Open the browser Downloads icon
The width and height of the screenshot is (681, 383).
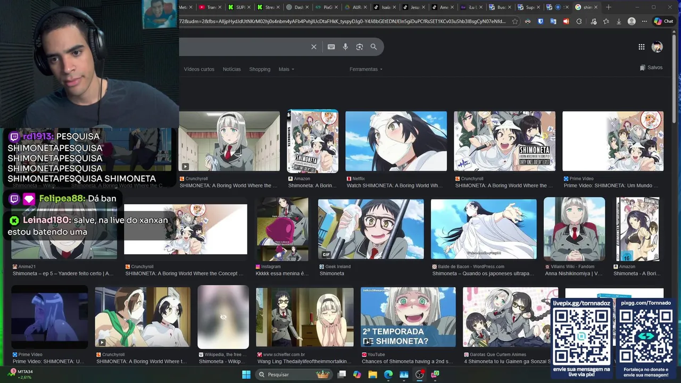(x=619, y=21)
